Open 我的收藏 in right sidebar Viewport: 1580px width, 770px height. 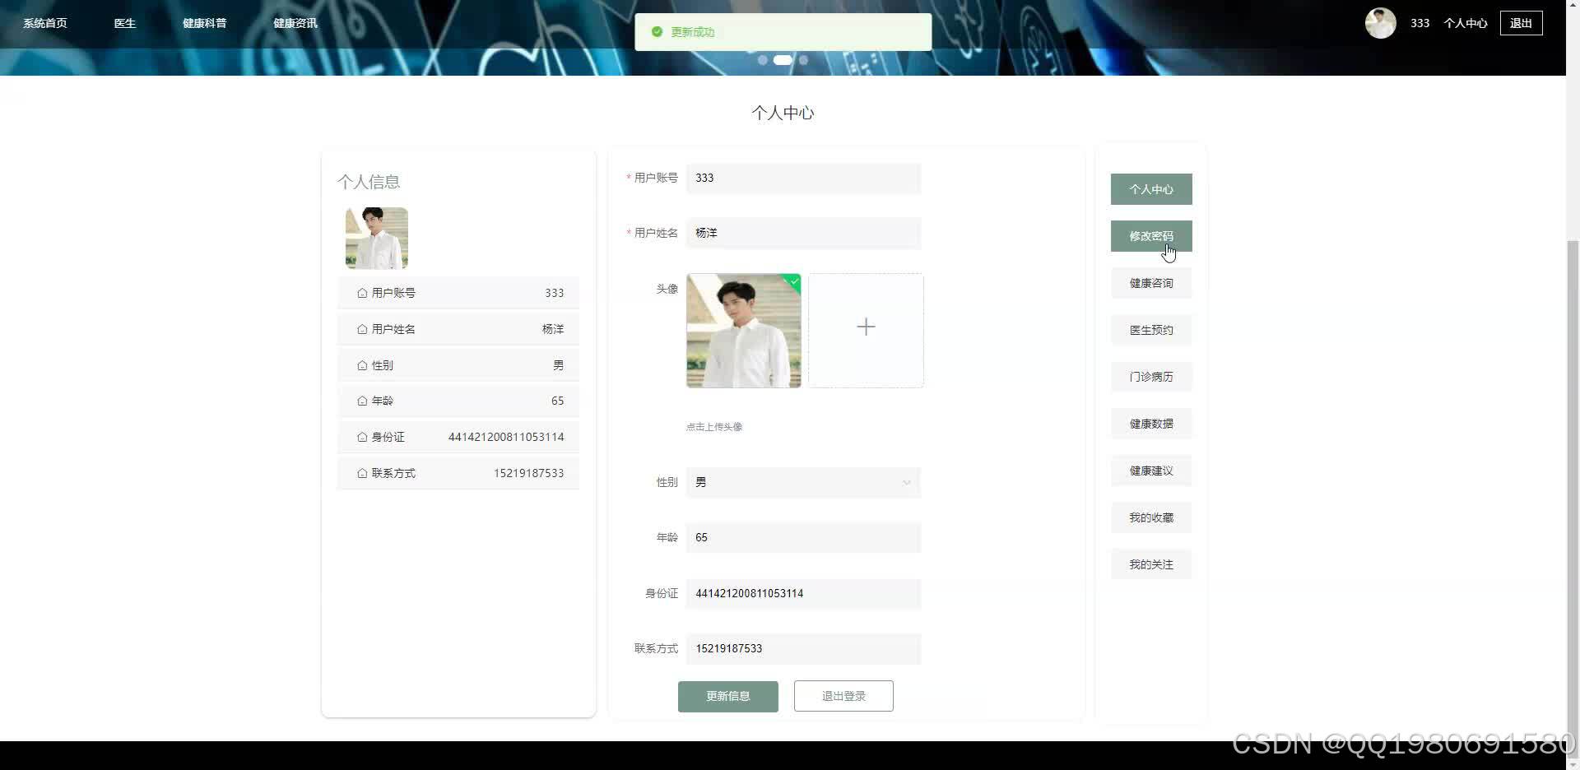(1151, 517)
